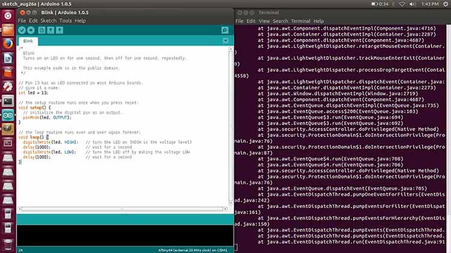Open the Arduino Edit menu
The height and width of the screenshot is (253, 451).
pyautogui.click(x=33, y=20)
